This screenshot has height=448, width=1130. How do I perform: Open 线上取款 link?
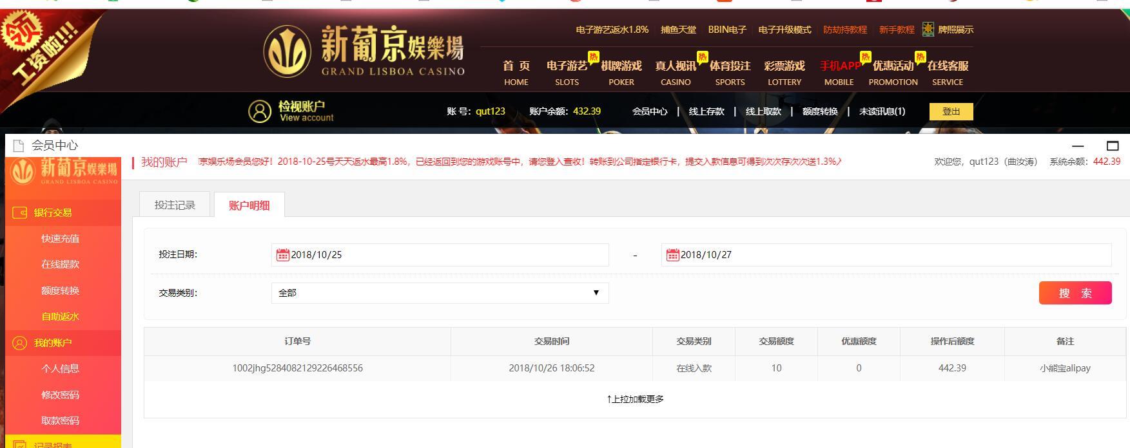click(763, 111)
